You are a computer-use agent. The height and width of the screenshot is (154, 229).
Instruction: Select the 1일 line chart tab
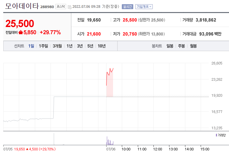pos(31,46)
